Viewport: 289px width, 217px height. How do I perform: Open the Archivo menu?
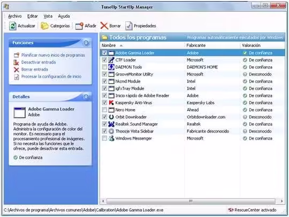pos(15,16)
